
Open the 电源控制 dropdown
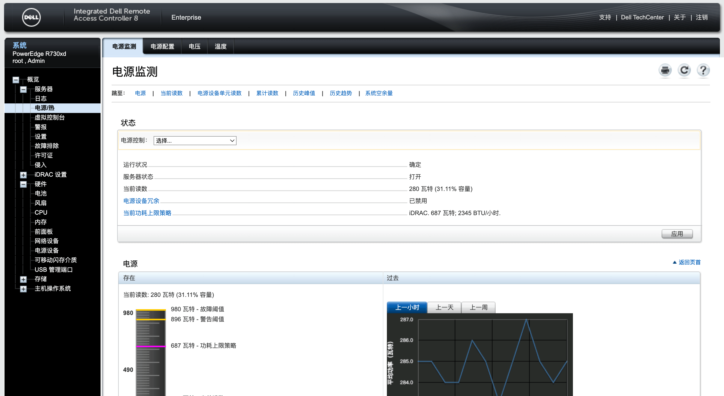pyautogui.click(x=195, y=141)
